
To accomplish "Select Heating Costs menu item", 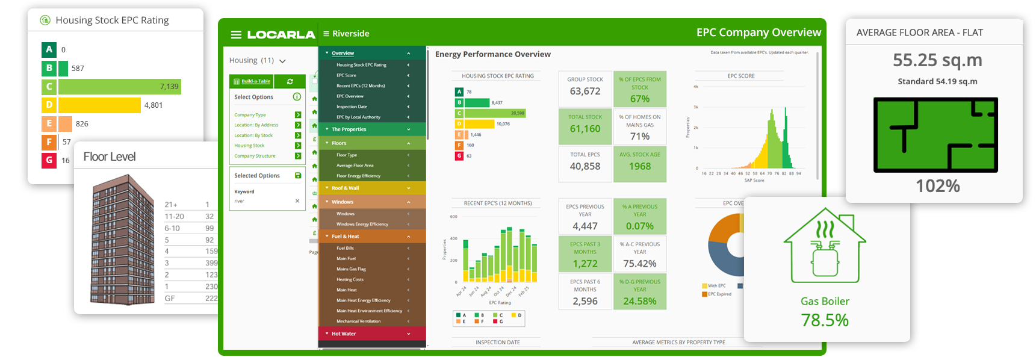I will [x=350, y=279].
